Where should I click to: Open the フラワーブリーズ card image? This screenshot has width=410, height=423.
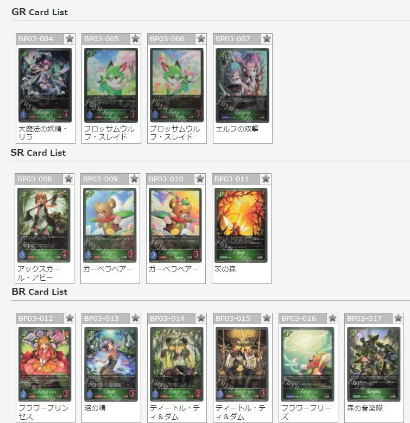point(308,364)
